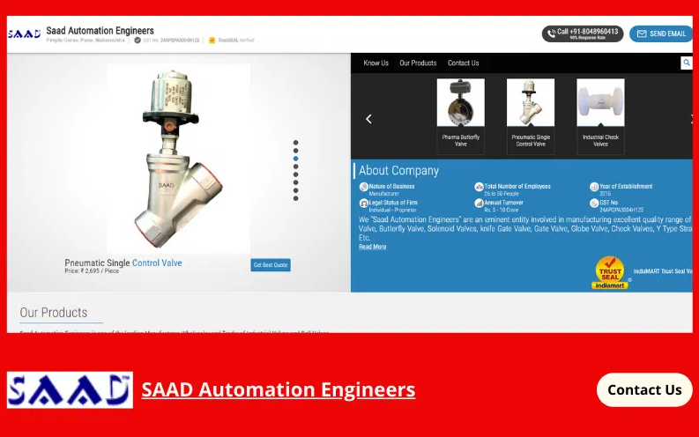Click the Send Email button

point(660,33)
